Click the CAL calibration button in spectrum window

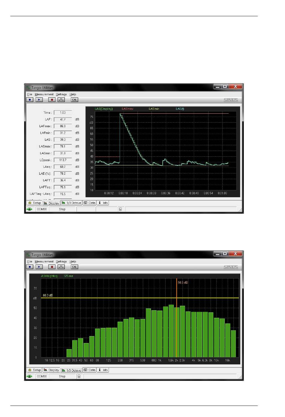pyautogui.click(x=74, y=267)
